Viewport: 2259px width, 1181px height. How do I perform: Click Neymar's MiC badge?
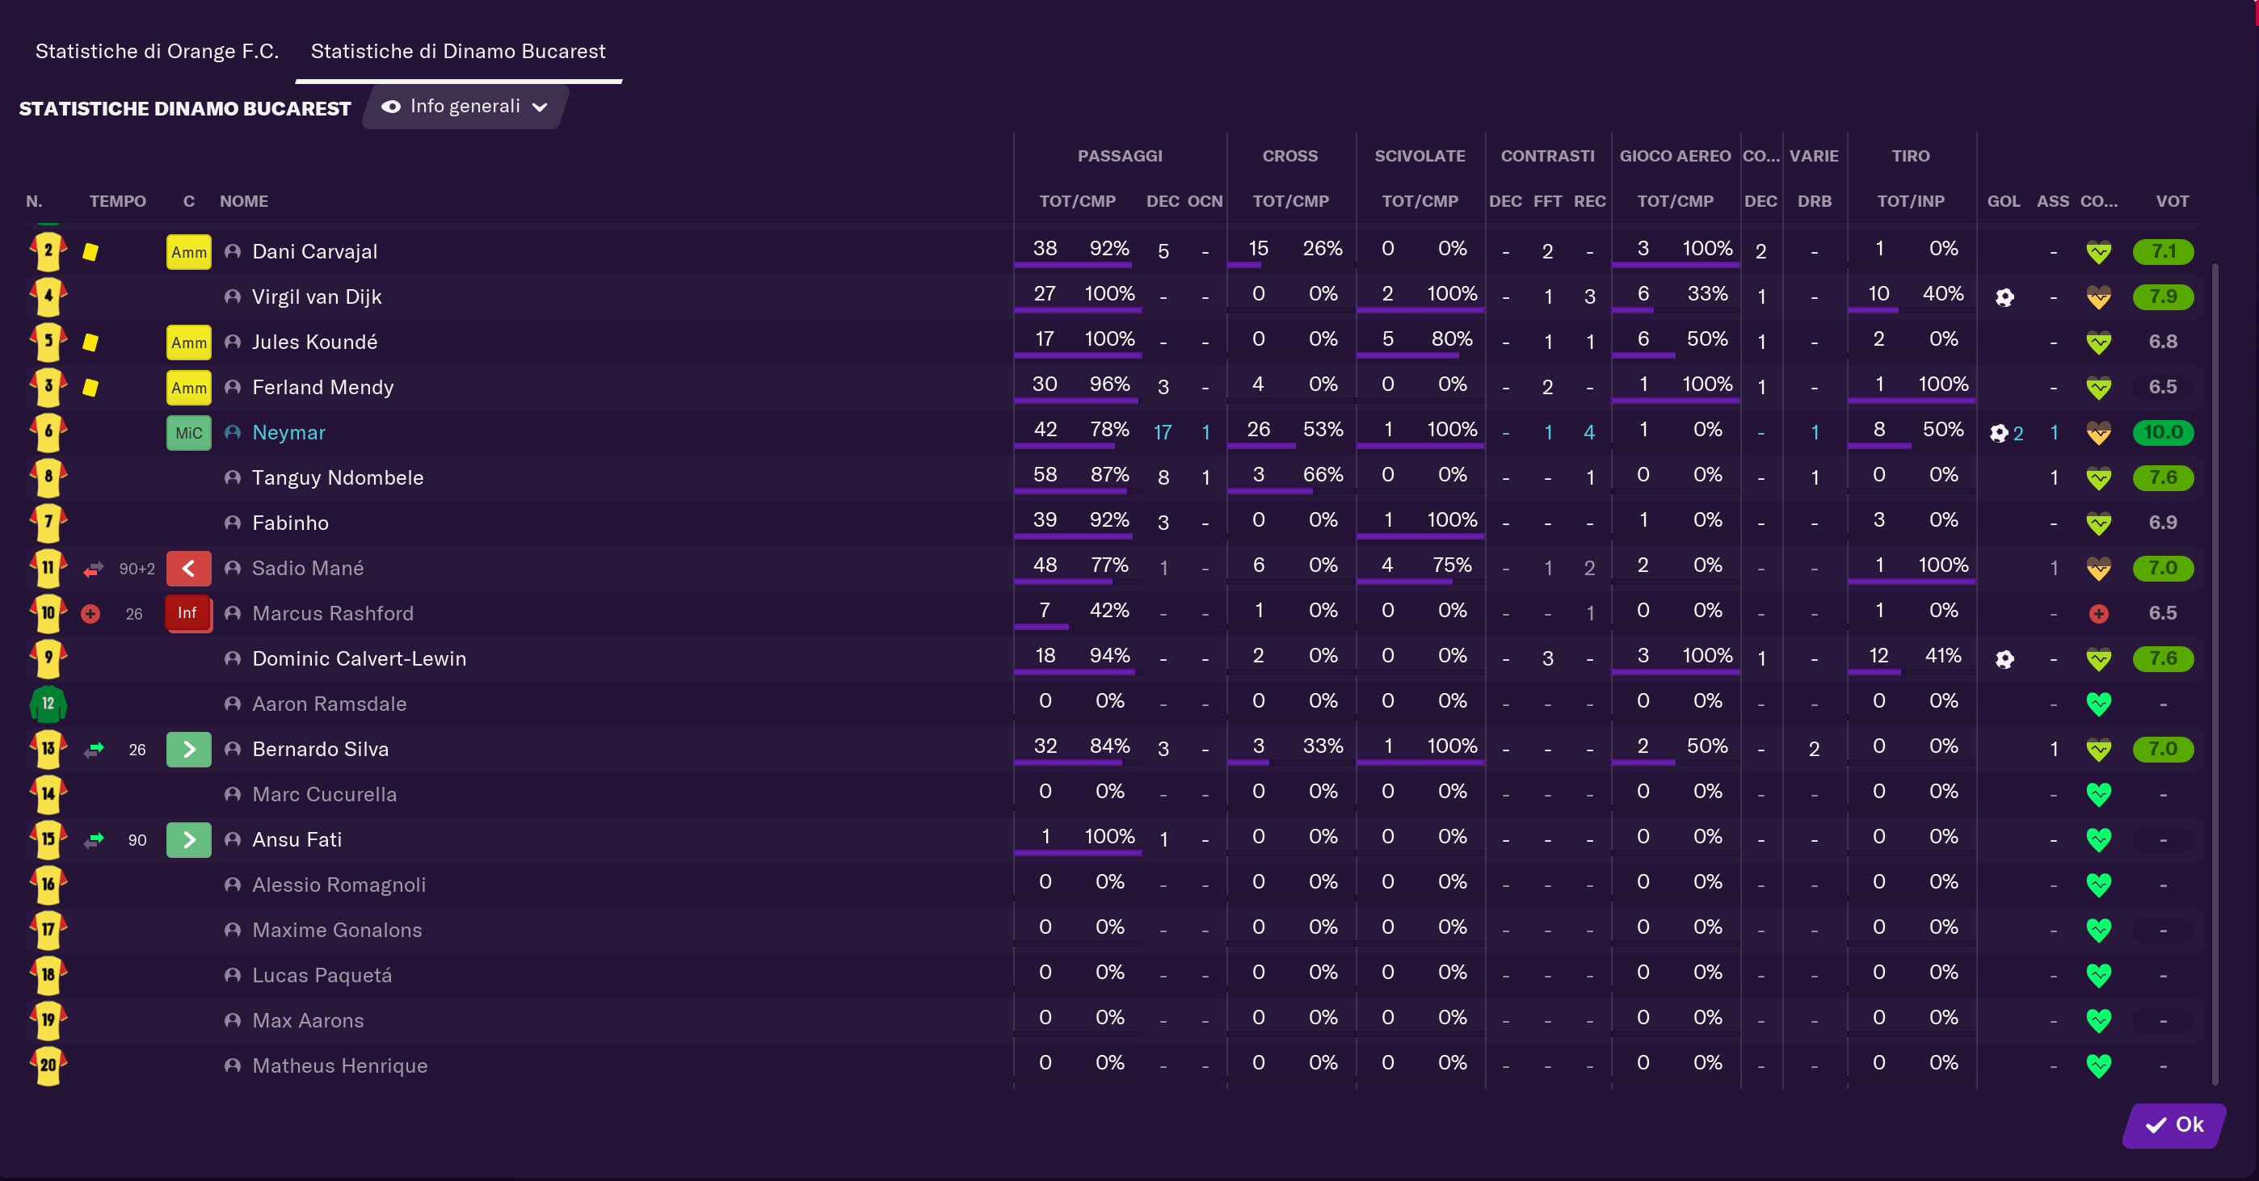coord(188,433)
